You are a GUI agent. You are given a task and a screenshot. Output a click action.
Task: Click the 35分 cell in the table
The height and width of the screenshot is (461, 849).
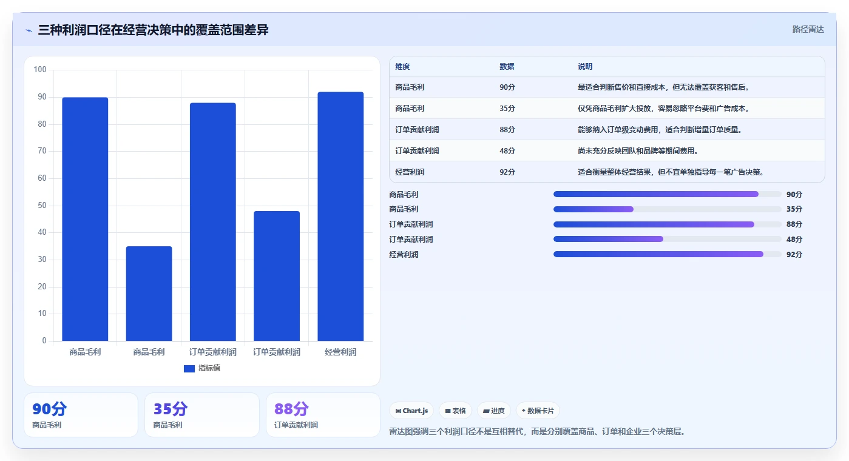507,109
